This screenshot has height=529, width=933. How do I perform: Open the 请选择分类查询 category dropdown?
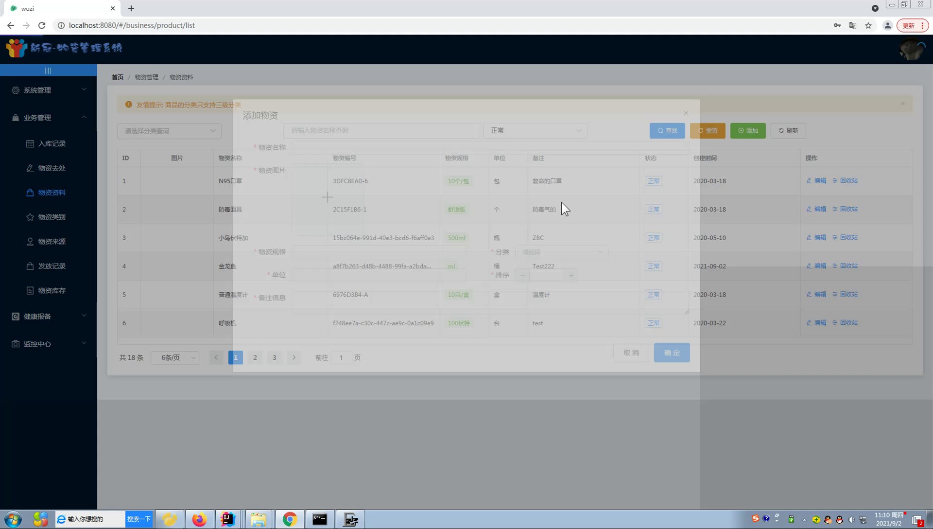pos(169,131)
